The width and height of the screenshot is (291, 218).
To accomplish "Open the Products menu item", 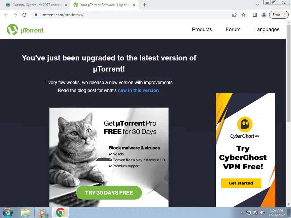I will 202,30.
